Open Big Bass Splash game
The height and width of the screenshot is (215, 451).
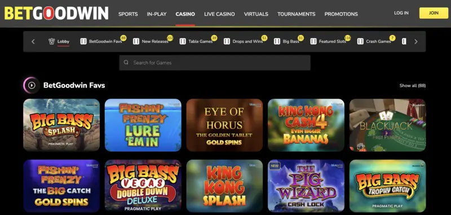click(x=61, y=125)
